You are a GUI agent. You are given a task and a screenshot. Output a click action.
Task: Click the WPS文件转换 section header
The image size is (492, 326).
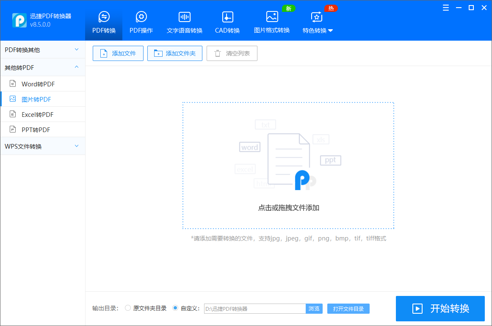click(43, 146)
